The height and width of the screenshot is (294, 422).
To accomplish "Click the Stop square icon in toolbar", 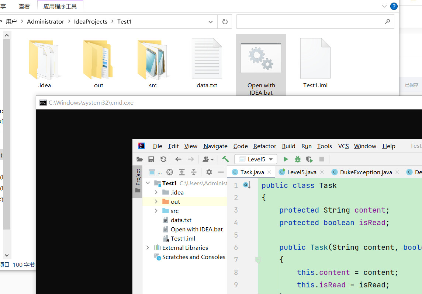I will (x=321, y=160).
